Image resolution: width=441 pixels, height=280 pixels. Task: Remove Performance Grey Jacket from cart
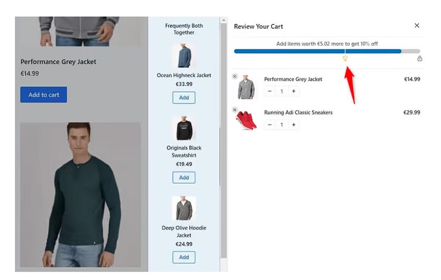235,76
